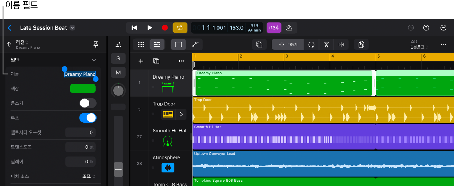
Task: Turn off the 루프 loop switch
Action: coord(88,118)
